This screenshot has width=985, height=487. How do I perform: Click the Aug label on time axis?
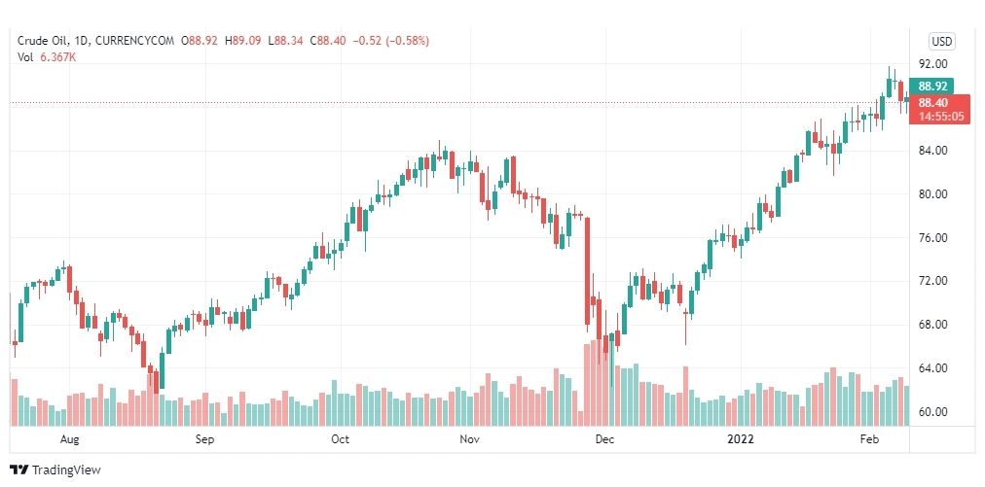tap(69, 439)
